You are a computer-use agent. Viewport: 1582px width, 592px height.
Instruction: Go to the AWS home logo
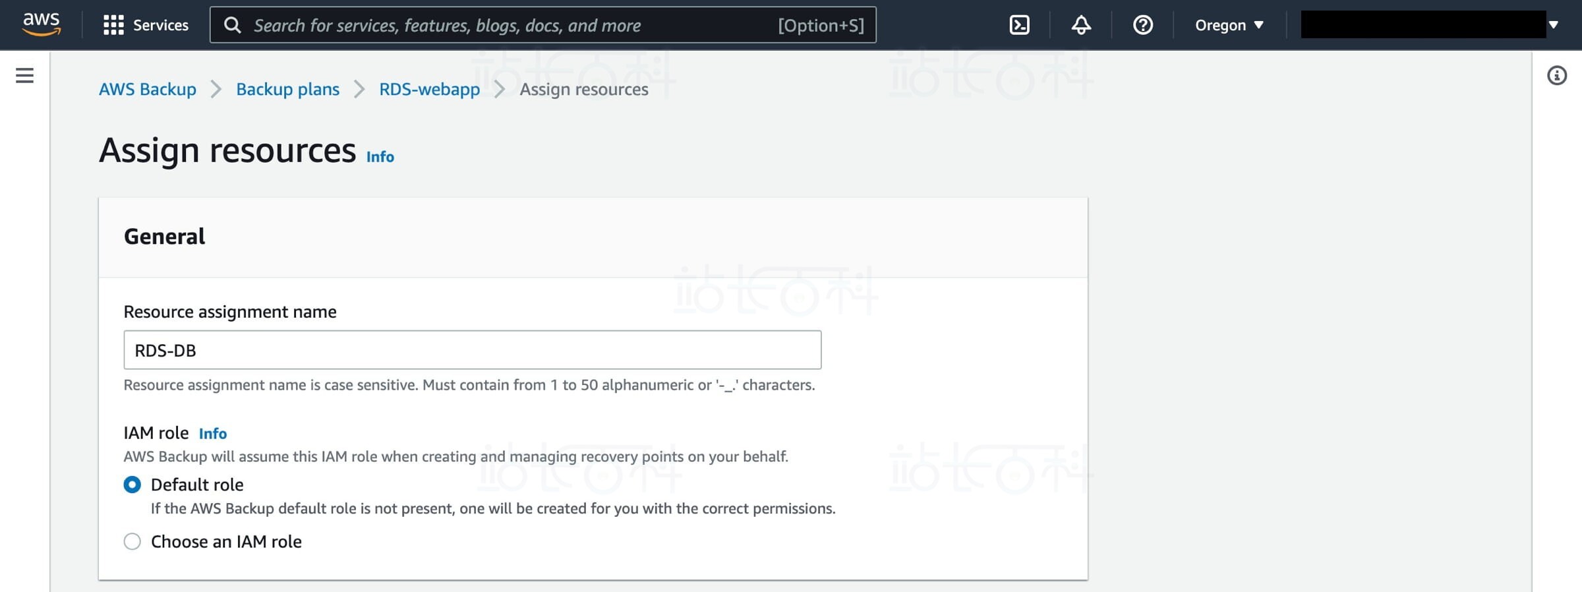pyautogui.click(x=42, y=24)
